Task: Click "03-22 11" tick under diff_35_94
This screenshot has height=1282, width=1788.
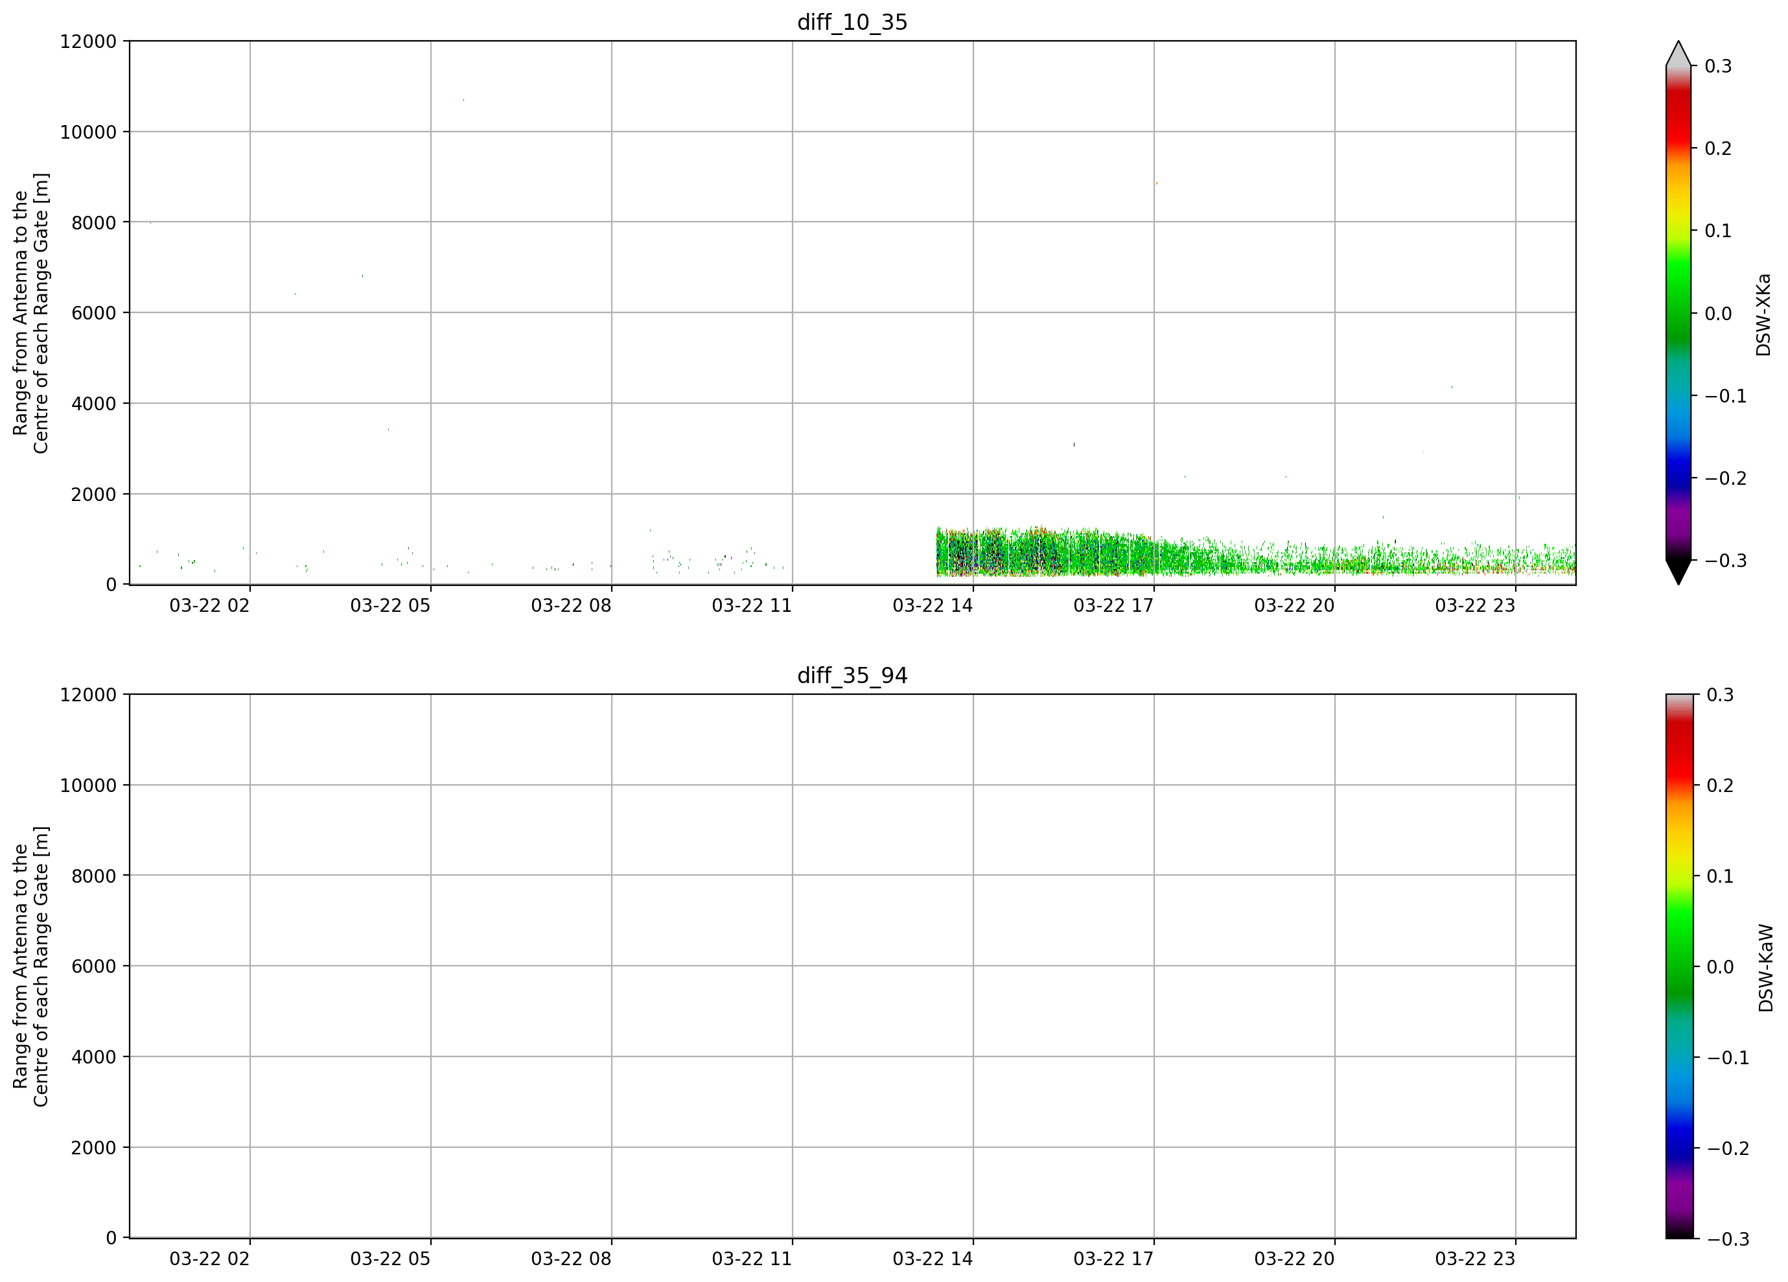Action: pos(752,1259)
